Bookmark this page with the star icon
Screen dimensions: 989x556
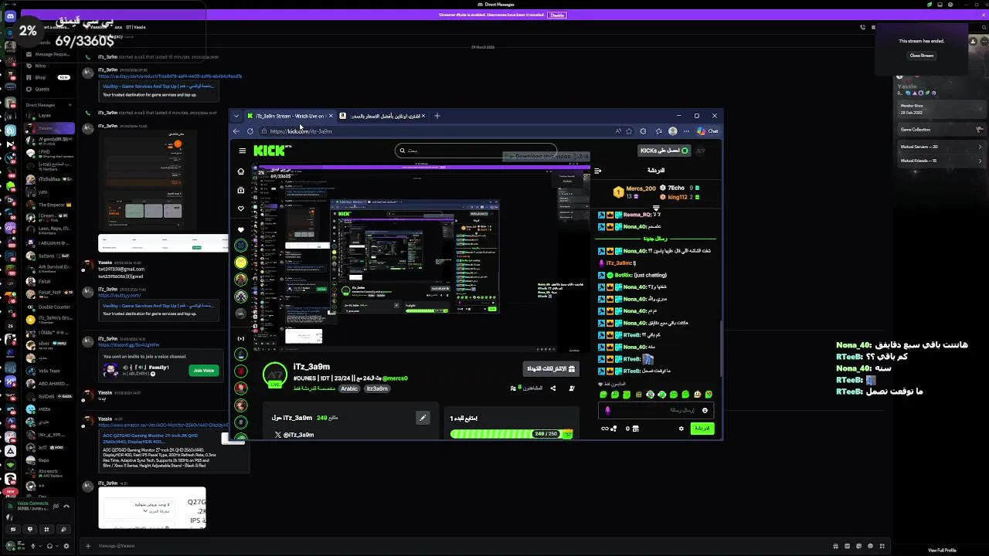point(629,131)
